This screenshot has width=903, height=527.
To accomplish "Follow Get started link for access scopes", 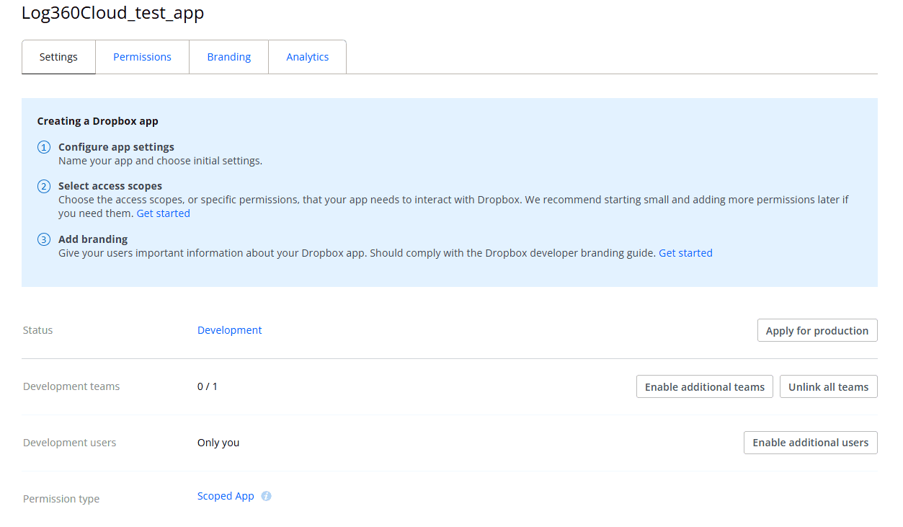I will pyautogui.click(x=164, y=213).
